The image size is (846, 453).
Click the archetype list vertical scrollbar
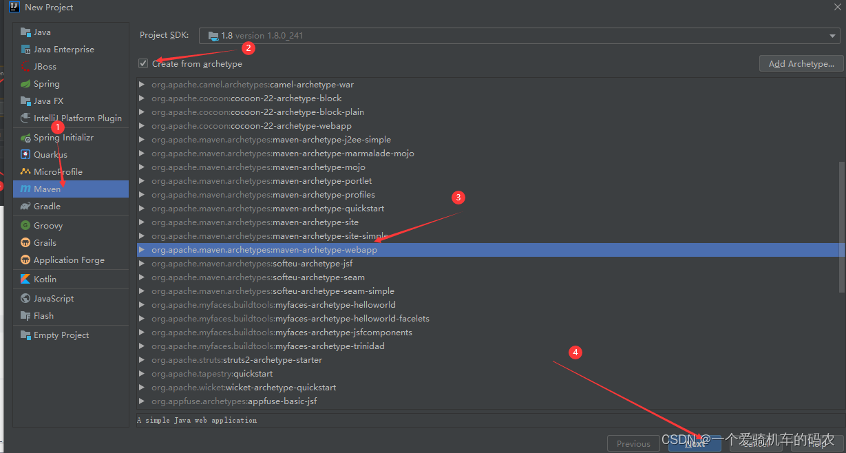842,227
